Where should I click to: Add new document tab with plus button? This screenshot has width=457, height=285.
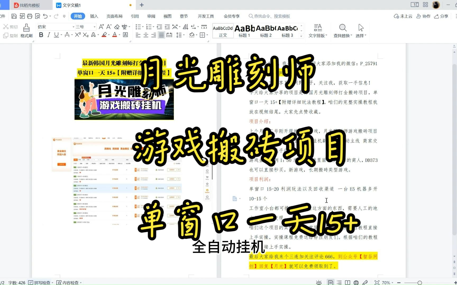(142, 5)
